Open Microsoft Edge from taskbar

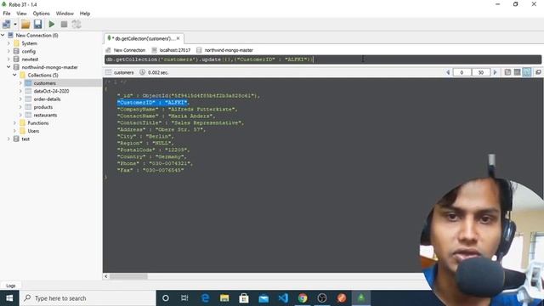coord(205,298)
